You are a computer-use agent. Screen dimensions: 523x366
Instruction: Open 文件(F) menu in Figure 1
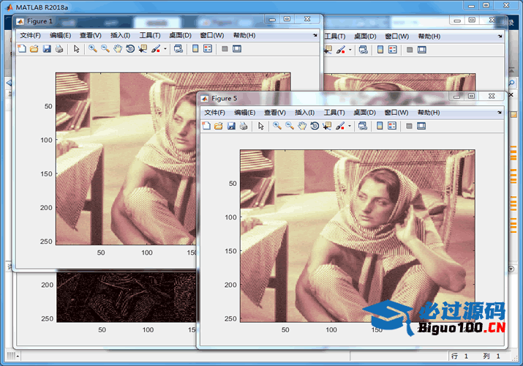click(30, 35)
